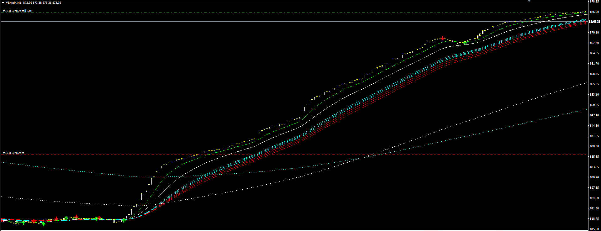This screenshot has height=231, width=601.
Task: Click the green buy arrow where the rally starts
Action: tap(124, 220)
